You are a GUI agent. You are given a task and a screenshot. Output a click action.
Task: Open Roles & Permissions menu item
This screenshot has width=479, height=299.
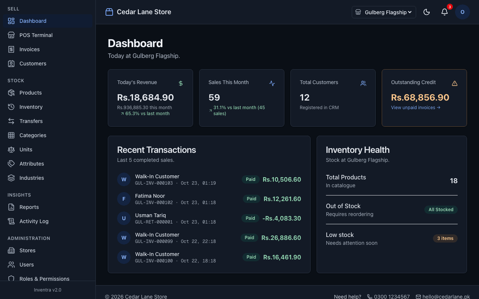click(x=48, y=278)
